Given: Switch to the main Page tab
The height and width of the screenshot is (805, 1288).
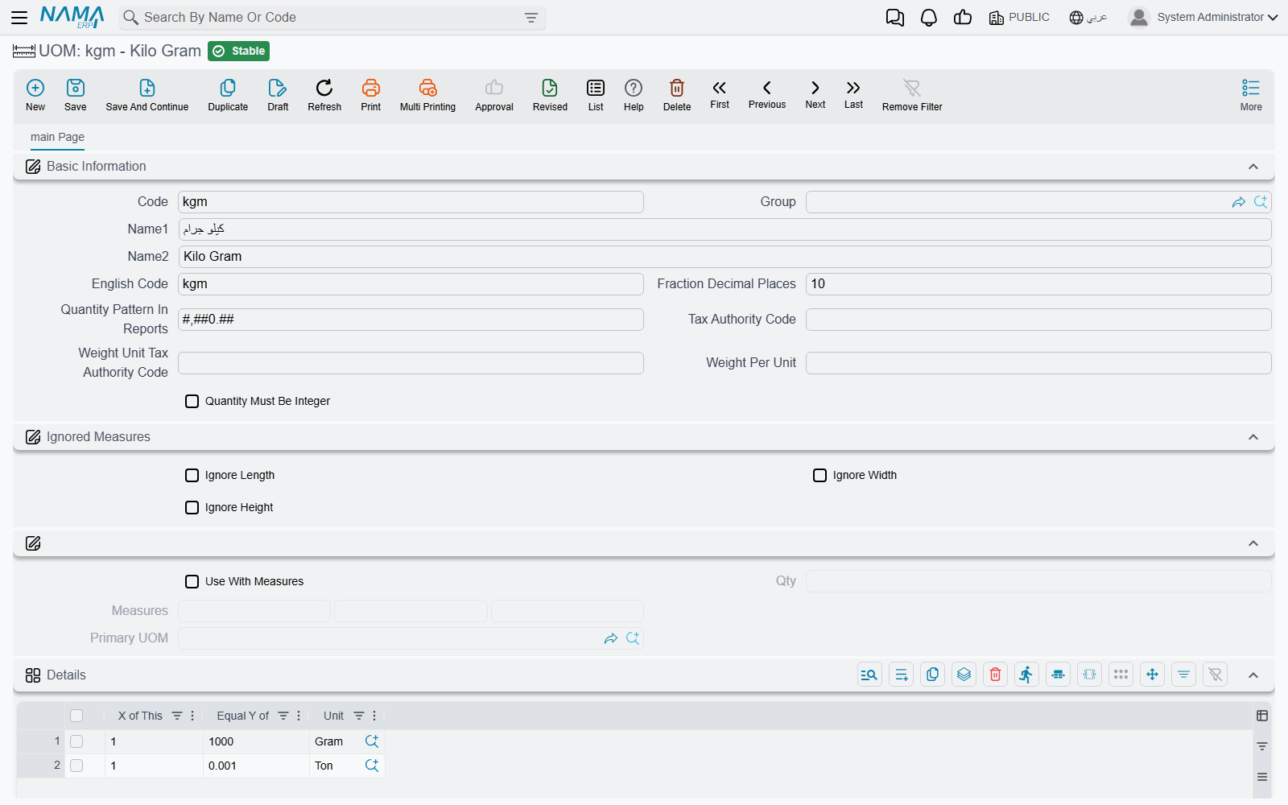Looking at the screenshot, I should (57, 137).
